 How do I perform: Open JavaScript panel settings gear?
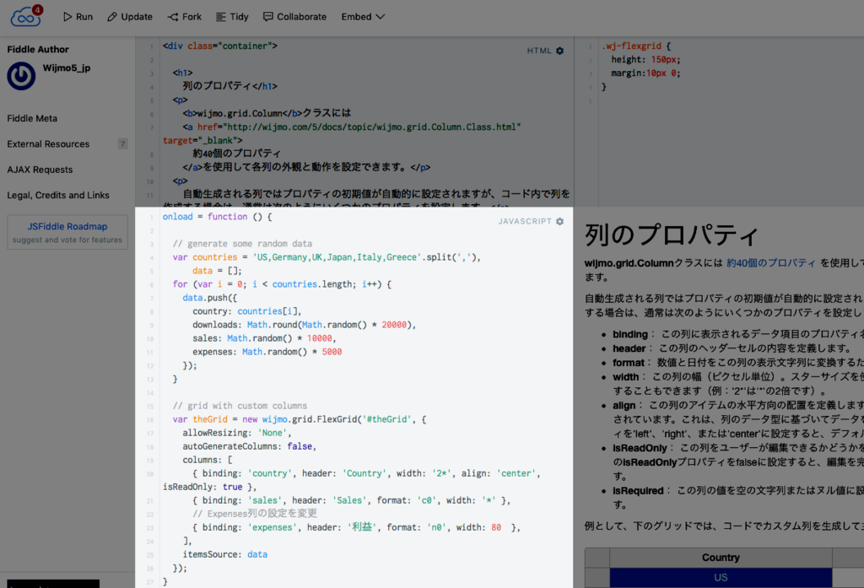click(560, 222)
